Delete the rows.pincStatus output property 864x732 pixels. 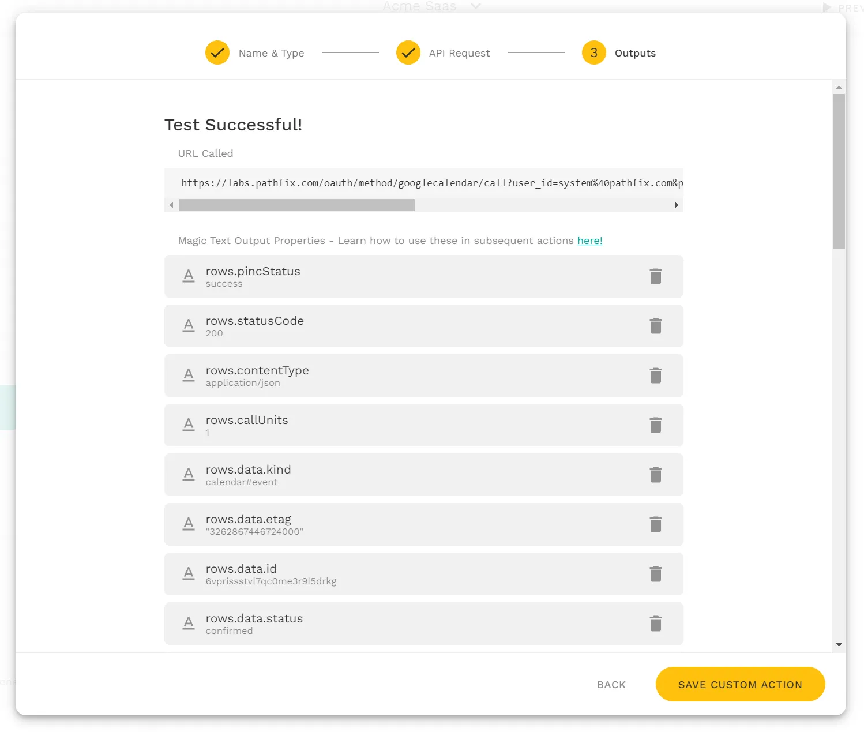click(656, 276)
